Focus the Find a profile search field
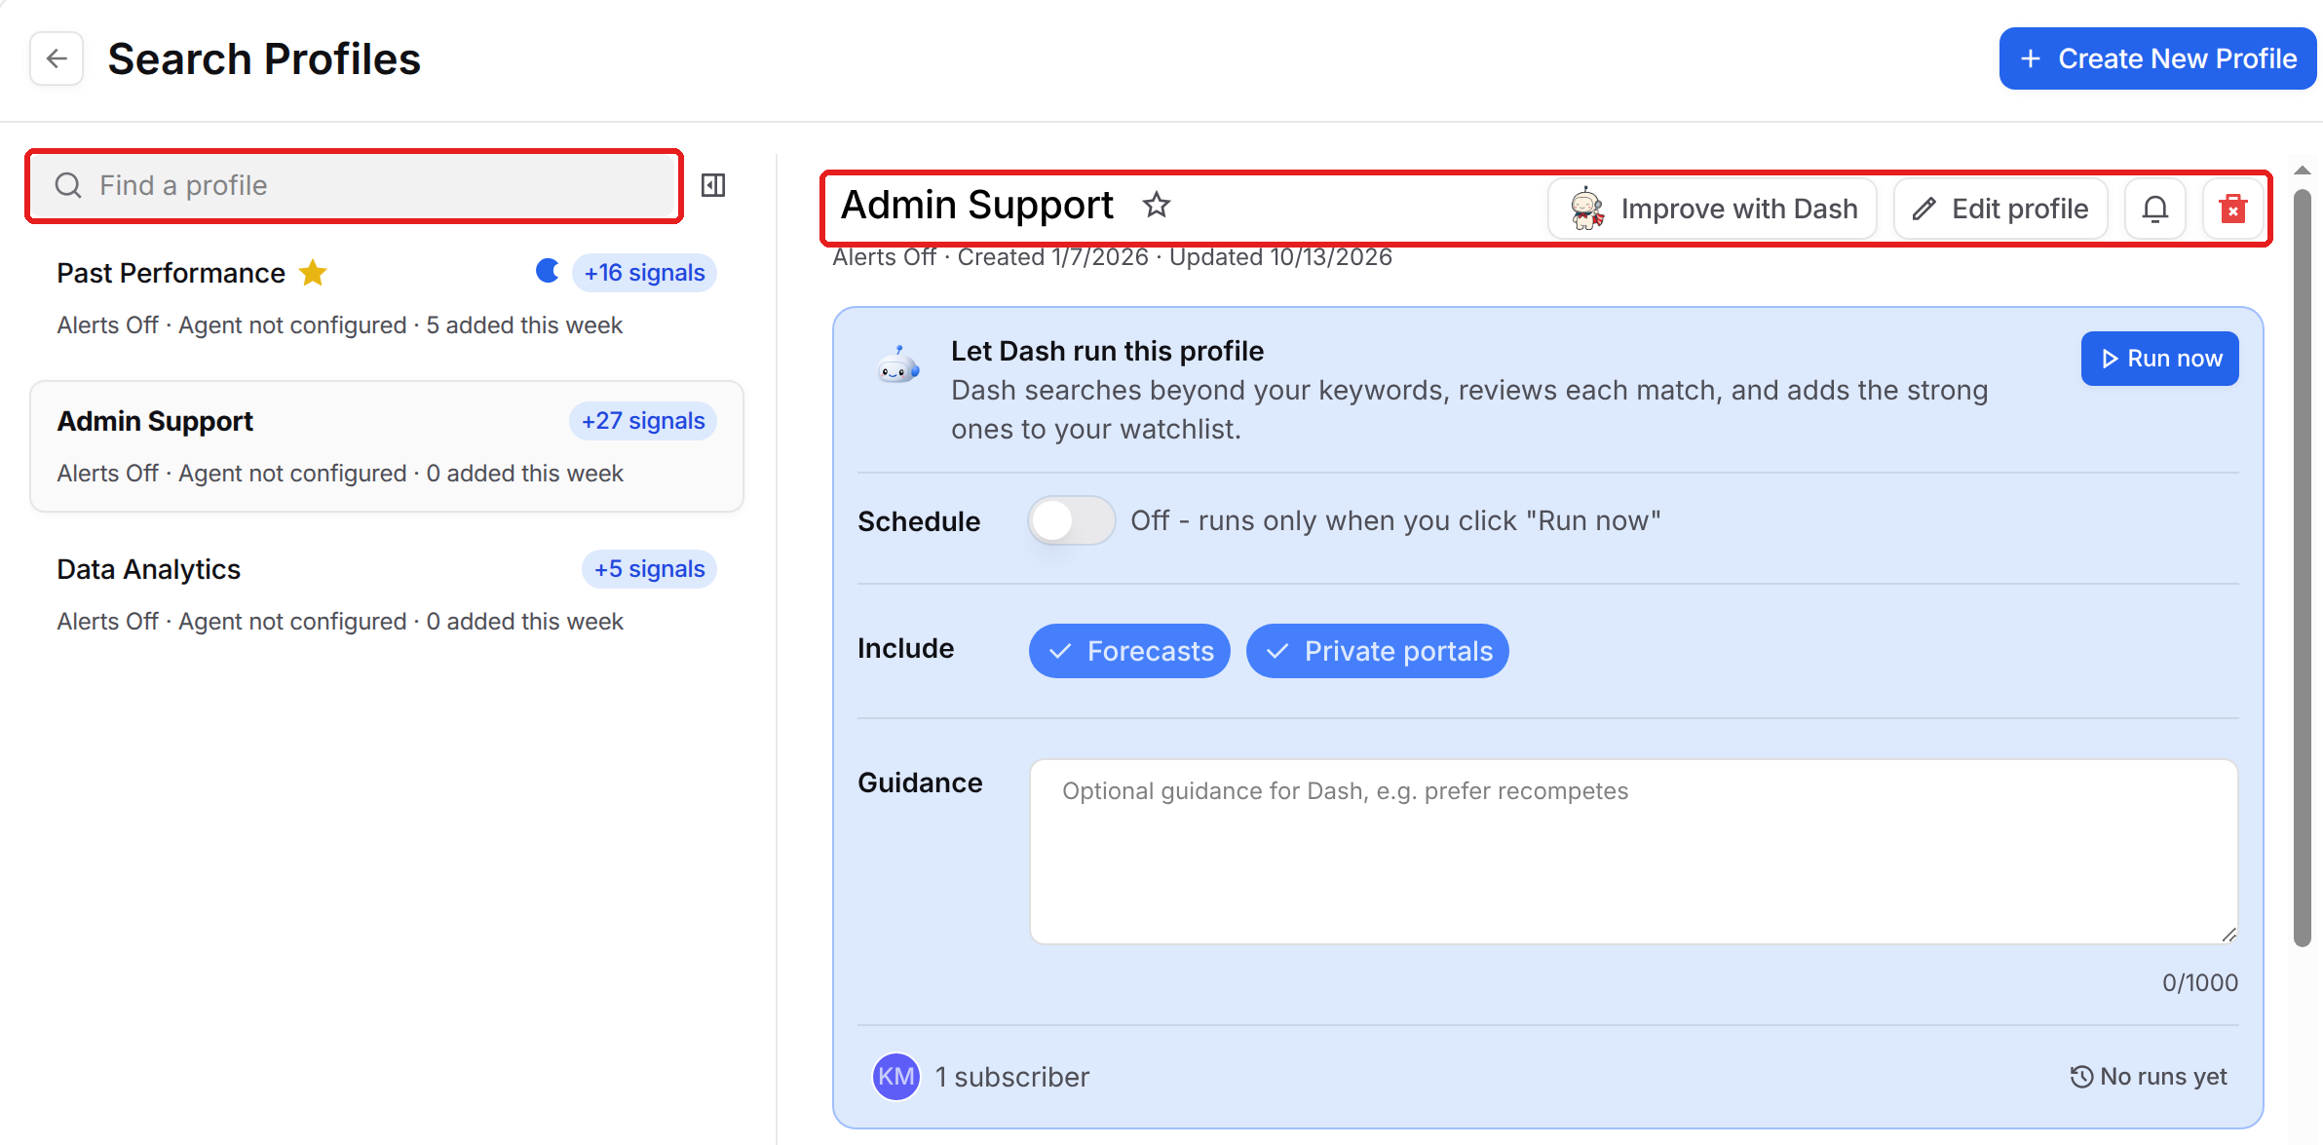Screen dimensions: 2323x1145 coord(355,185)
